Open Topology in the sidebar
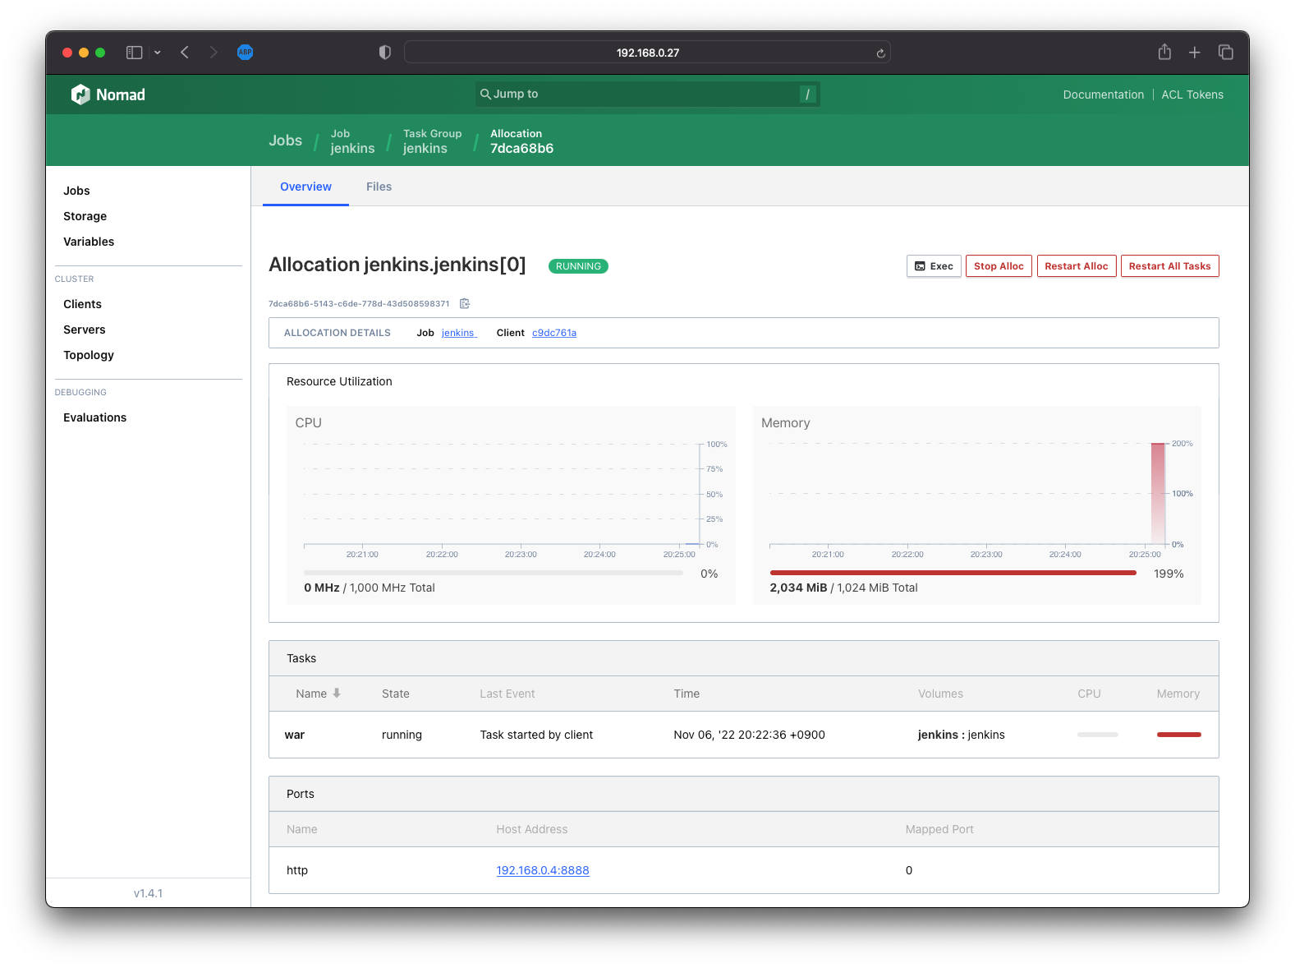The height and width of the screenshot is (968, 1295). pos(89,355)
